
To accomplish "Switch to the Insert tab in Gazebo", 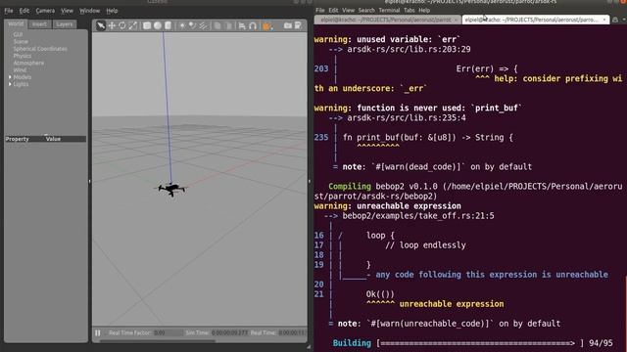I will pos(39,23).
